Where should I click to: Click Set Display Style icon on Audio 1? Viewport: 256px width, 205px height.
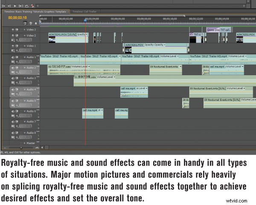pyautogui.click(x=13, y=62)
